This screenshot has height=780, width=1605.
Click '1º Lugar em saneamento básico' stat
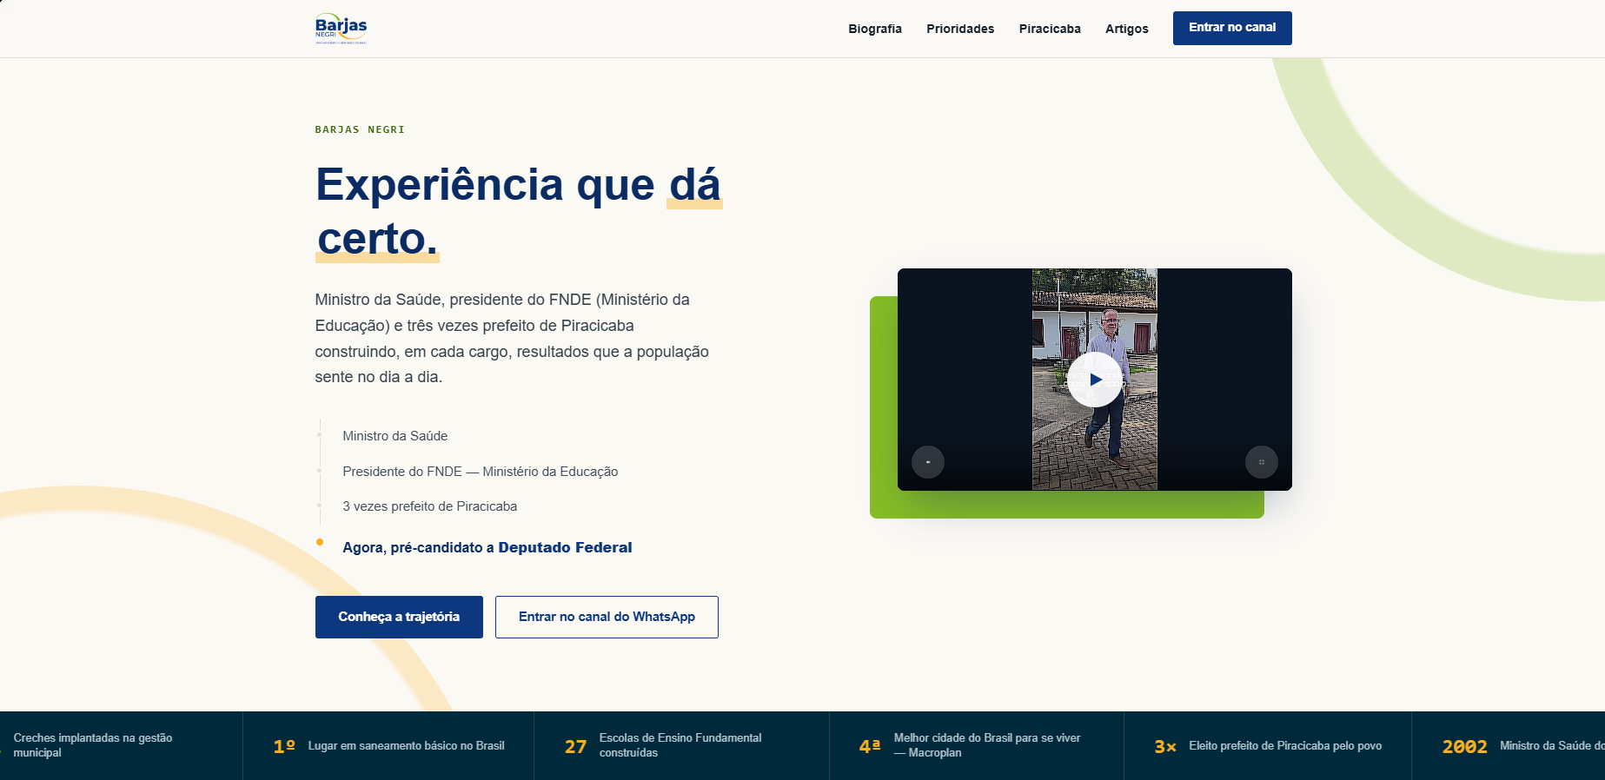click(x=388, y=746)
